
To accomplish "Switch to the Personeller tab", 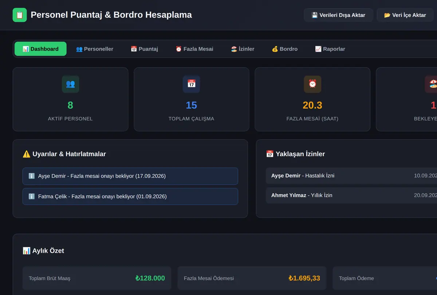I will (x=95, y=49).
